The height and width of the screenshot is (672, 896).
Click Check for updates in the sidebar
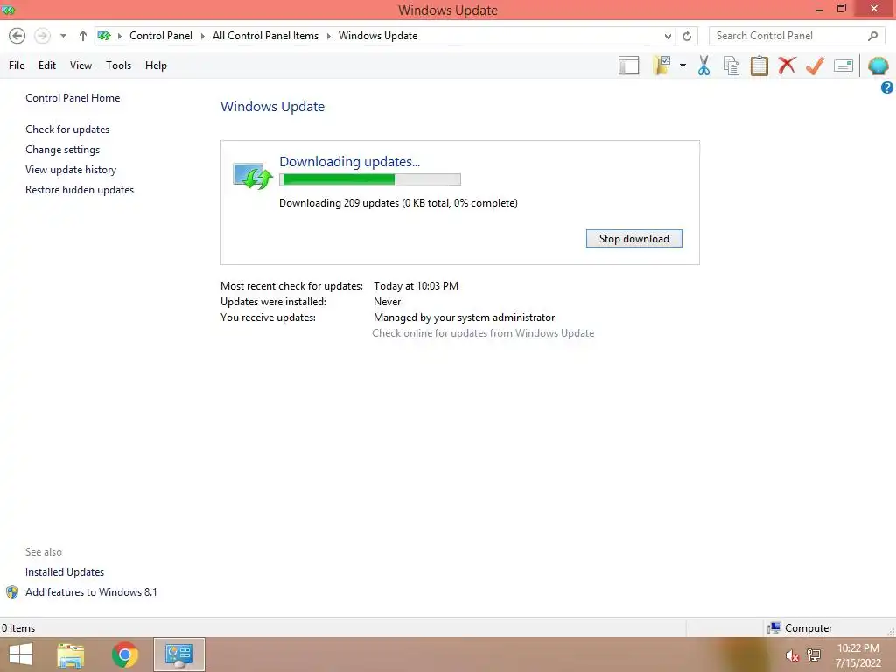point(67,129)
